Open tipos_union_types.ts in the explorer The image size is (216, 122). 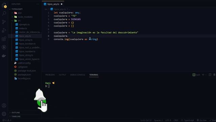pyautogui.click(x=29, y=59)
